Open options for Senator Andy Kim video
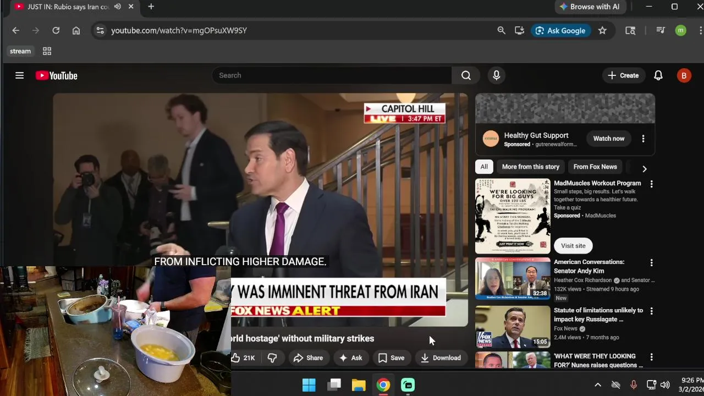The height and width of the screenshot is (396, 704). tap(651, 263)
